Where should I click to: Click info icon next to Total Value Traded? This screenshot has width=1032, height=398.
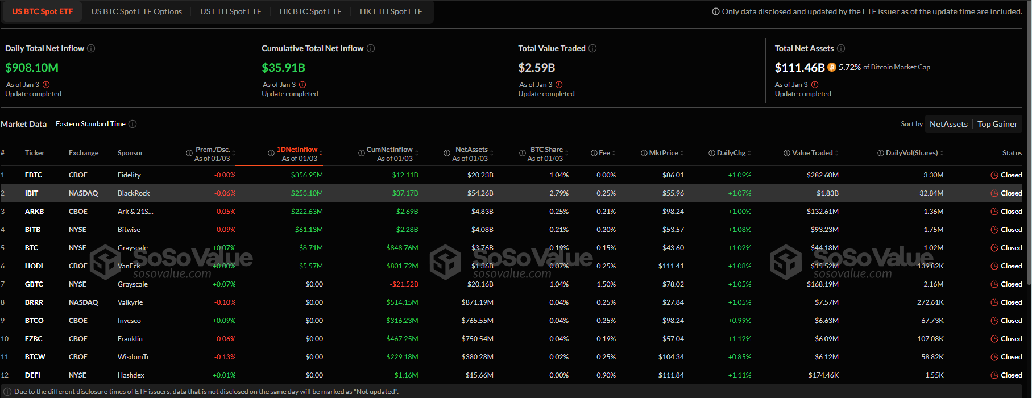pyautogui.click(x=592, y=48)
